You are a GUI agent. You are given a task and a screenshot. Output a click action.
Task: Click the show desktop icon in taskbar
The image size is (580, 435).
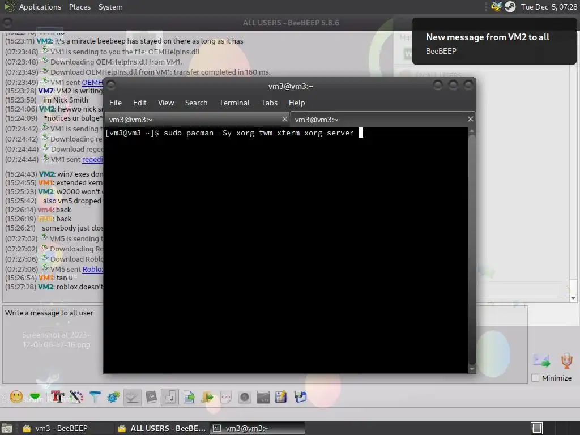point(7,428)
